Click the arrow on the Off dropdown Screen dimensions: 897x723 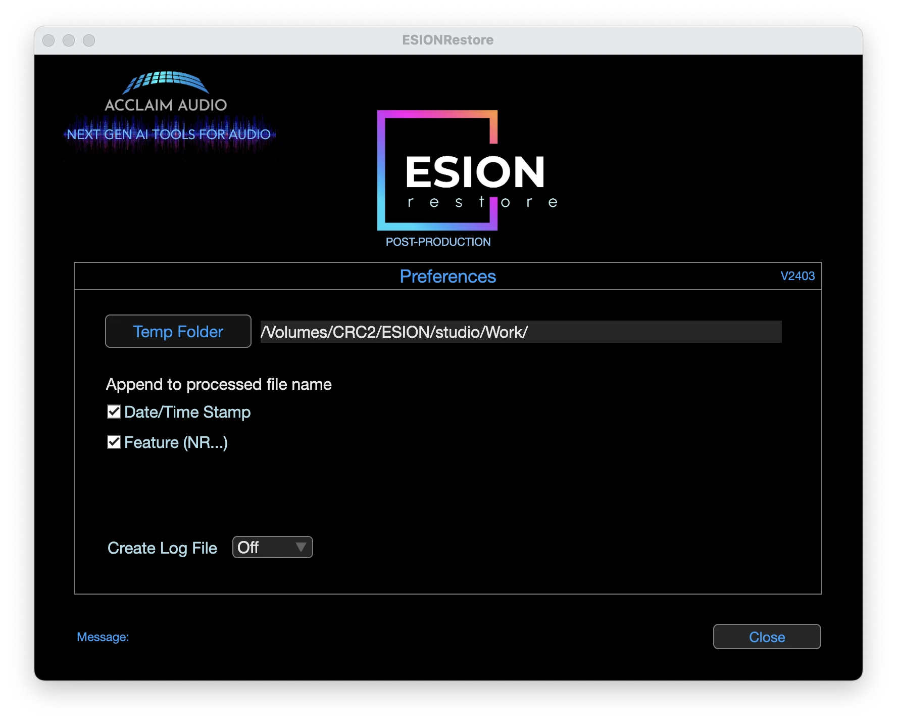(301, 547)
